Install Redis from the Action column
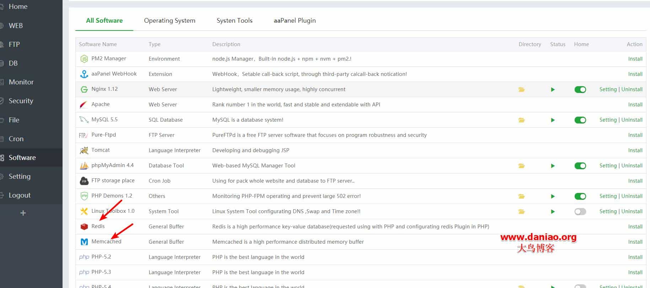This screenshot has height=288, width=650. pos(635,227)
